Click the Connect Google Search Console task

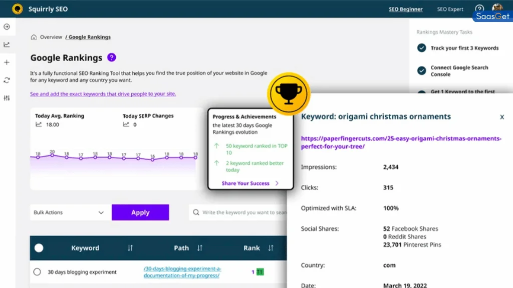pos(459,71)
